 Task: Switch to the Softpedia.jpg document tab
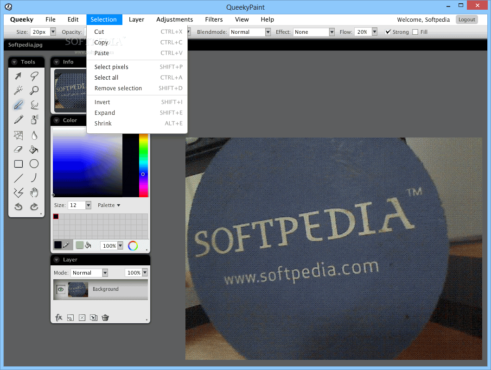pyautogui.click(x=25, y=45)
